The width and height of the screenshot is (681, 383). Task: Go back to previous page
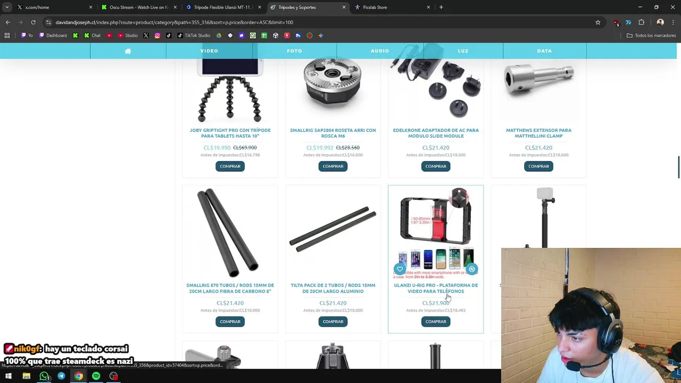pos(7,22)
